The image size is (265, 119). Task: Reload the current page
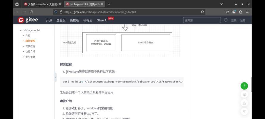31,12
